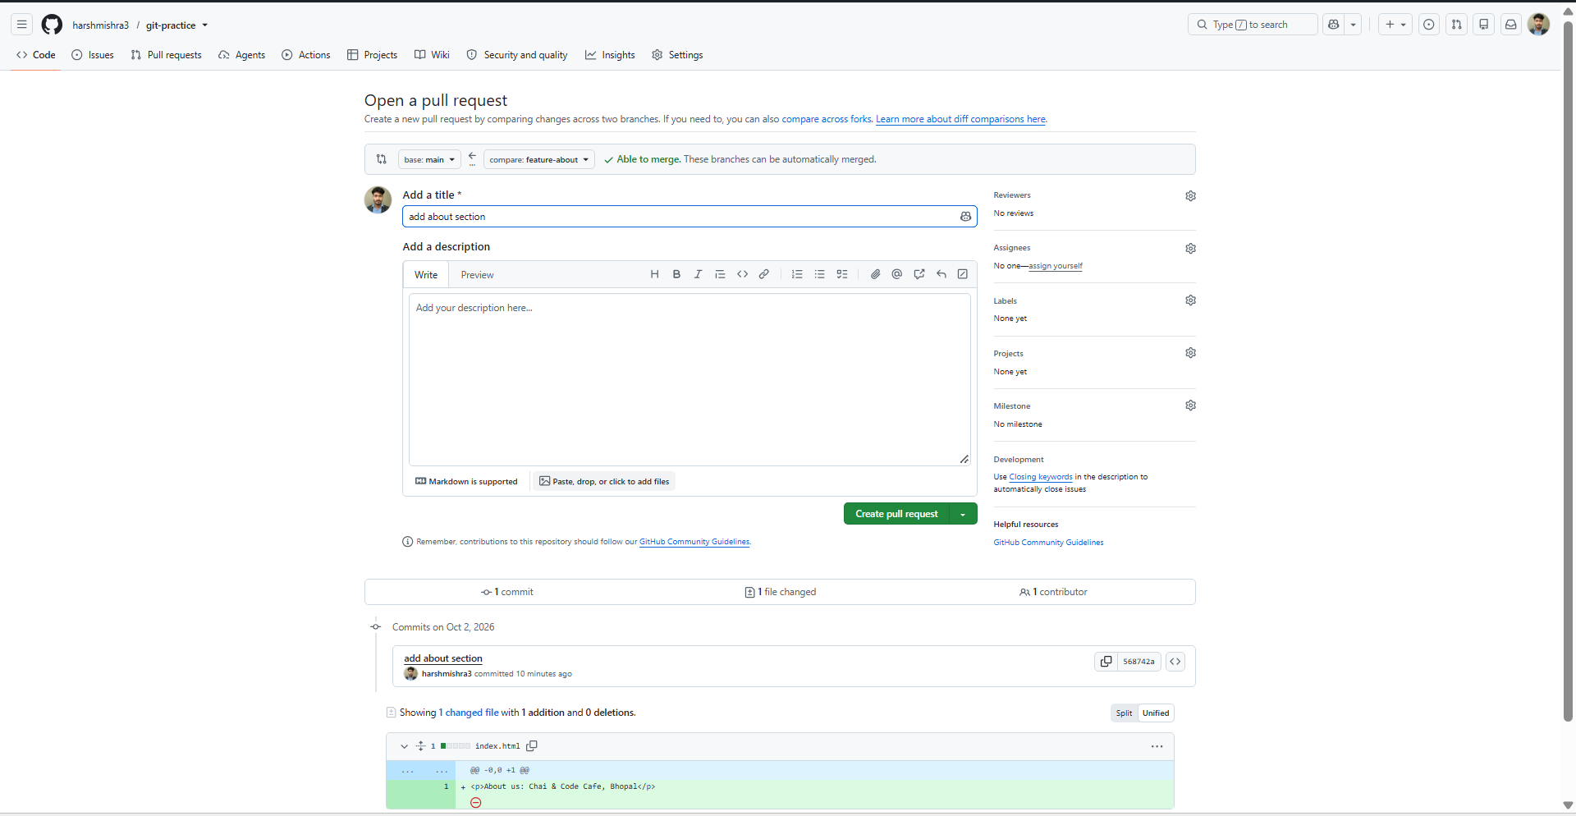Open compare across forks link
Viewport: 1576px width, 816px height.
point(826,119)
